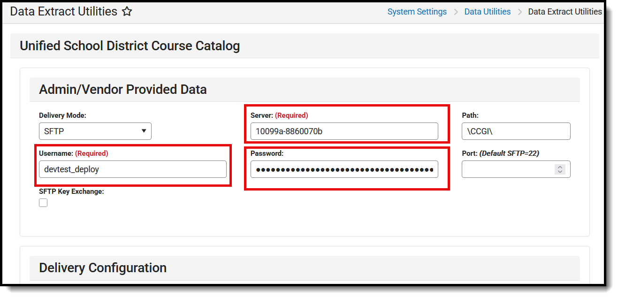Click the chevron between Data Utilities and Data Extract Utilities

pyautogui.click(x=519, y=11)
